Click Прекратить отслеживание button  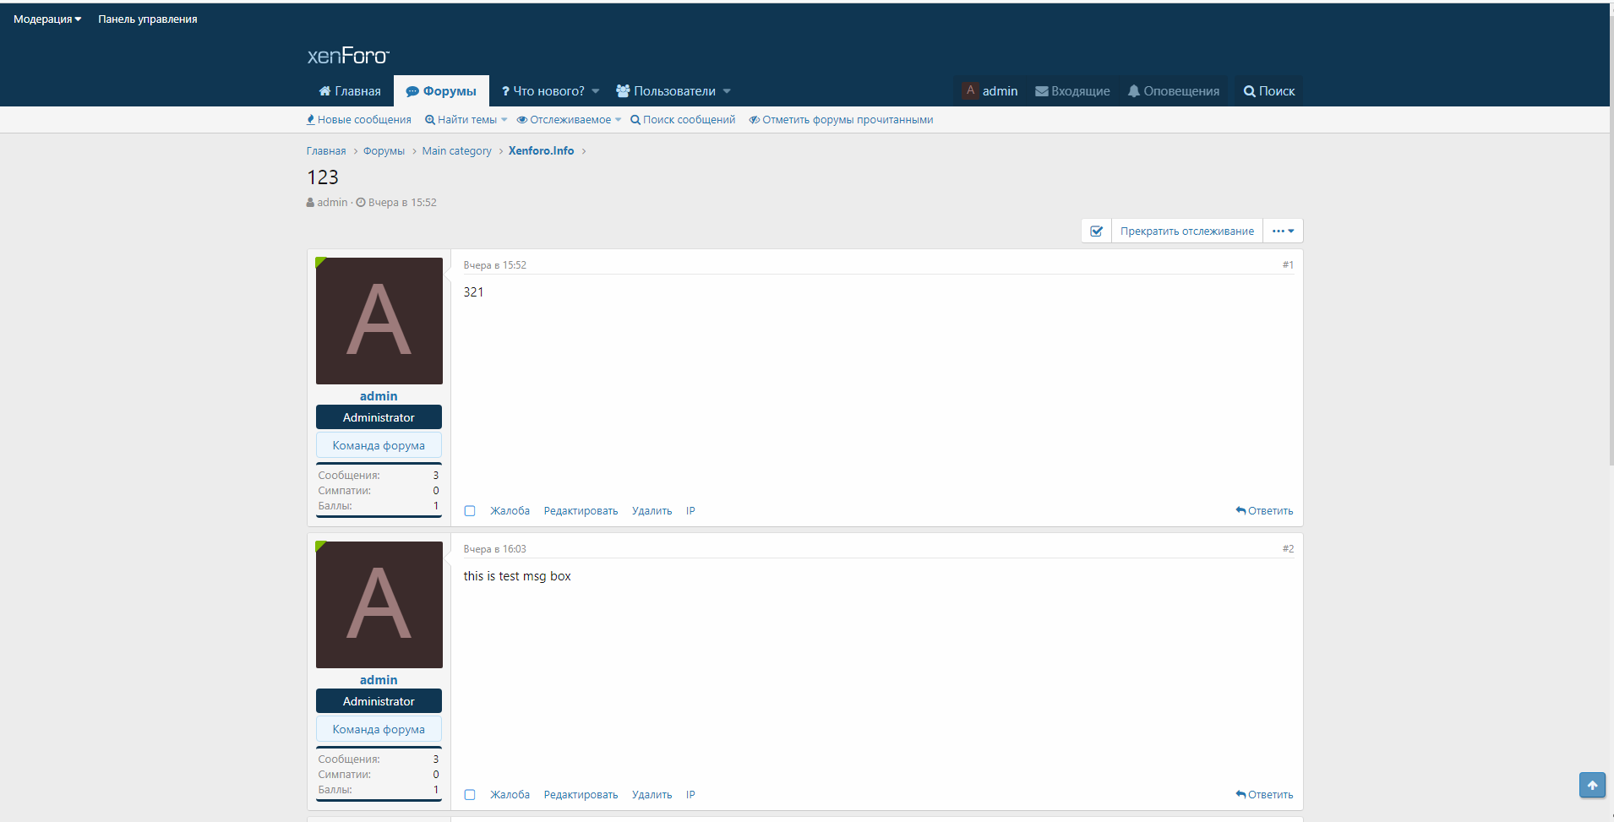tap(1186, 231)
